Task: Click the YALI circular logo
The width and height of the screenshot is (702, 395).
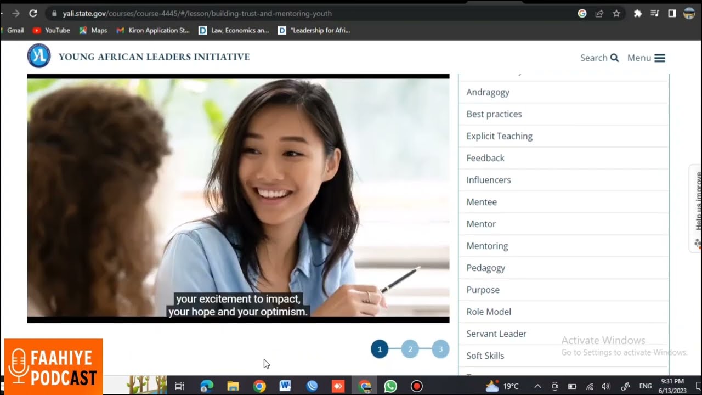Action: [39, 55]
